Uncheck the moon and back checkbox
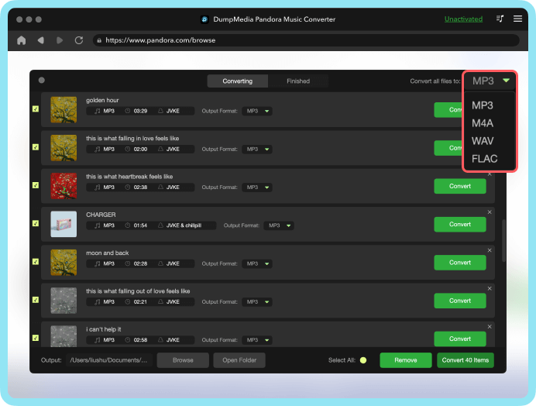 36,262
